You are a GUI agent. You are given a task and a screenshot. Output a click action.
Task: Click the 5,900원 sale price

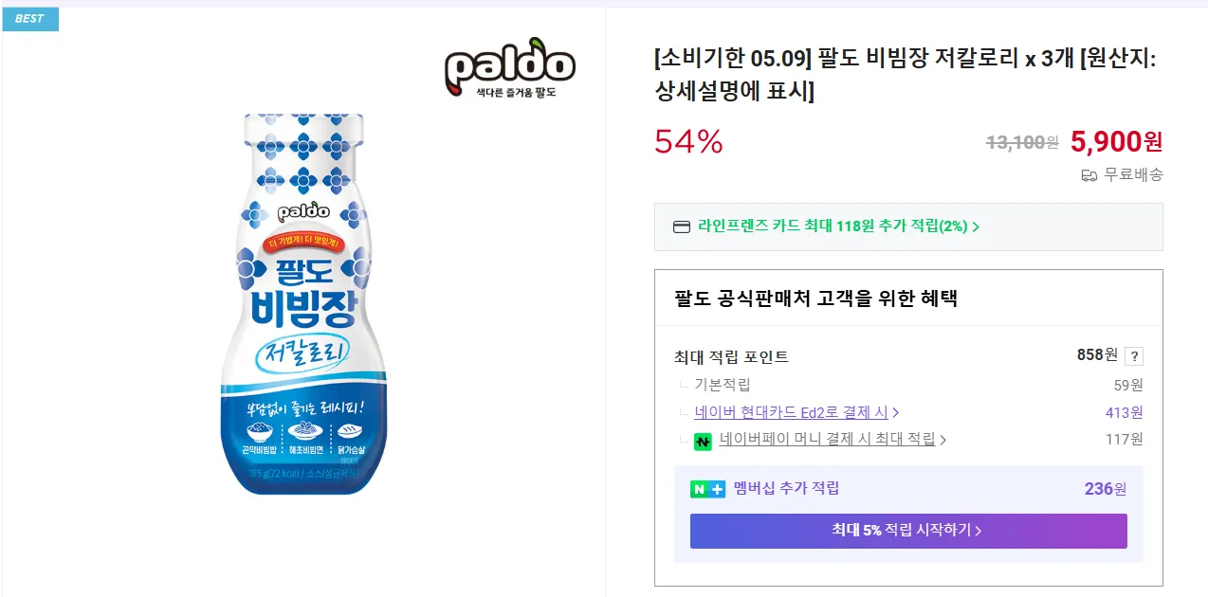click(1116, 142)
